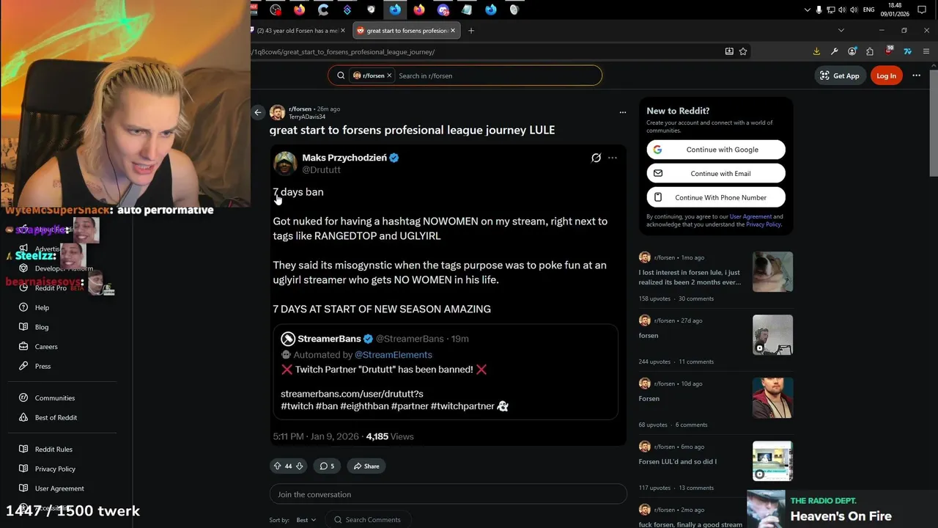Continue with Email

coord(716,174)
